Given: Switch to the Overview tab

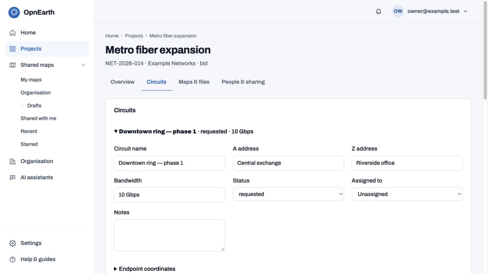Looking at the screenshot, I should pyautogui.click(x=122, y=82).
